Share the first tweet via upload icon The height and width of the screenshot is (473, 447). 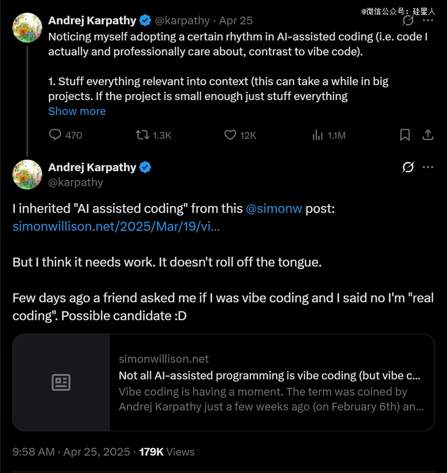point(428,135)
